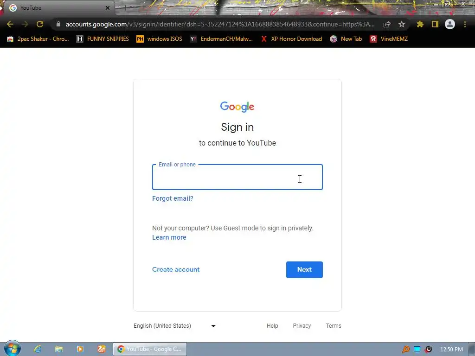Viewport: 475px width, 356px height.
Task: Click the Terms footer link
Action: 334,326
